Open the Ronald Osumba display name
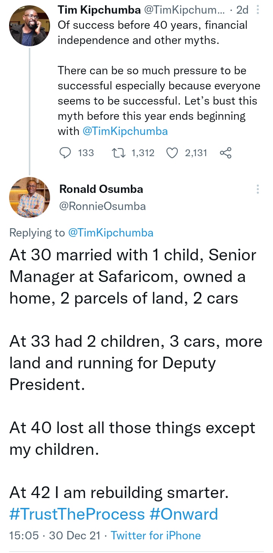The height and width of the screenshot is (553, 273). pyautogui.click(x=101, y=189)
